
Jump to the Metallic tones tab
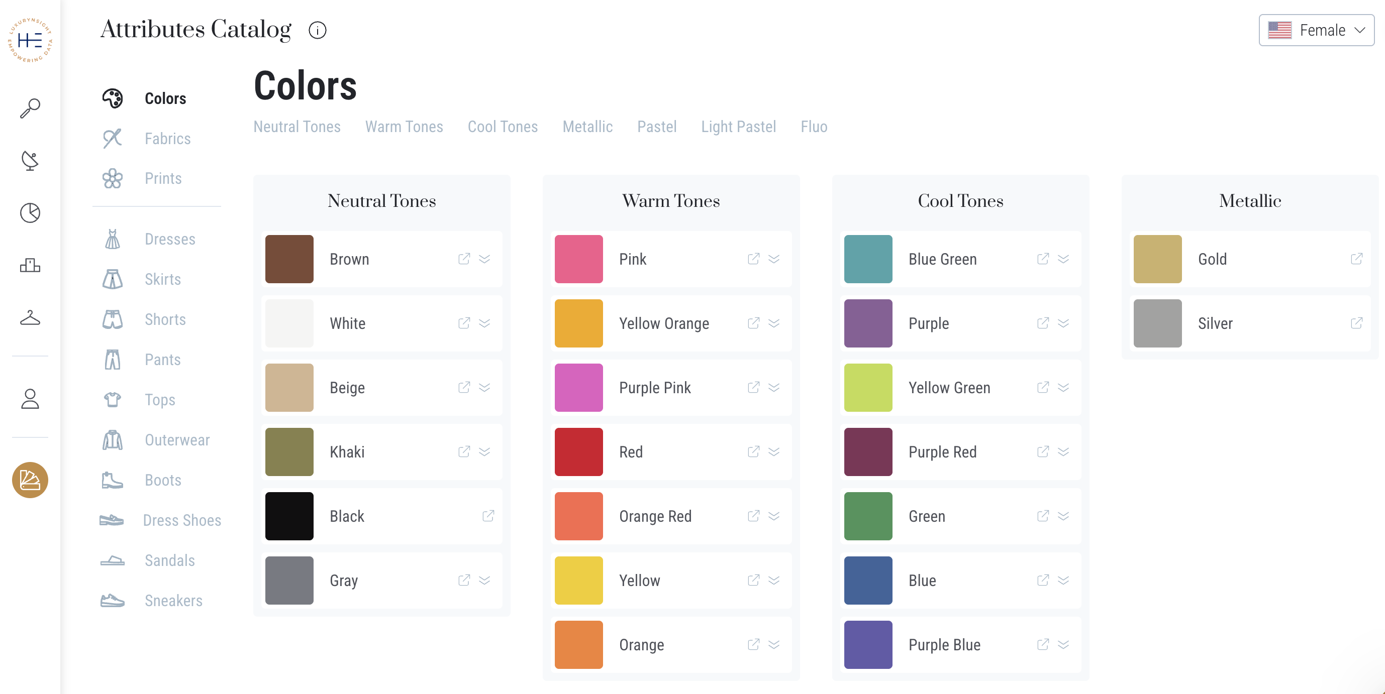587,127
